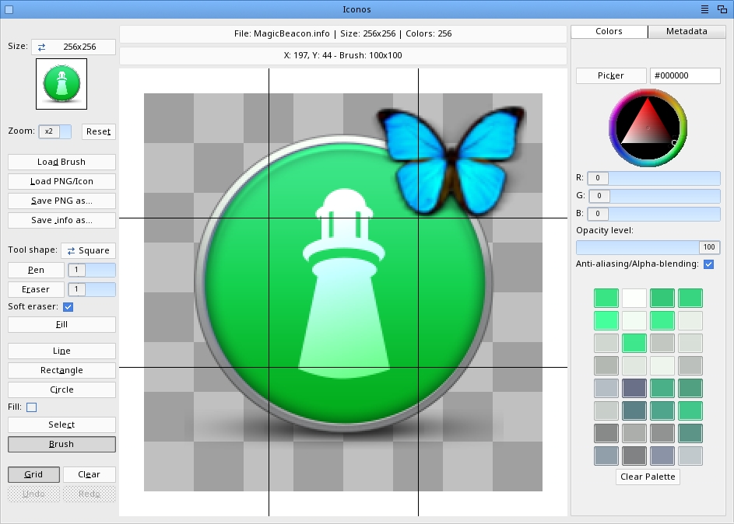Select the Brush tool button
Viewport: 734px width, 524px height.
pos(61,444)
